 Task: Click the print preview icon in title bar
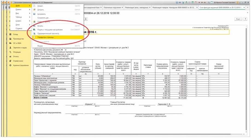tap(183, 2)
